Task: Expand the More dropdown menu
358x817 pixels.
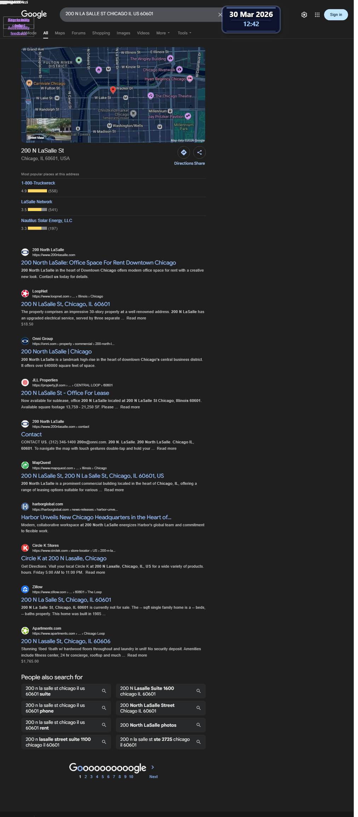Action: click(163, 33)
